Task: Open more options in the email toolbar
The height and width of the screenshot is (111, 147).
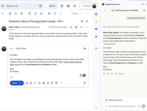Action: [x=60, y=14]
